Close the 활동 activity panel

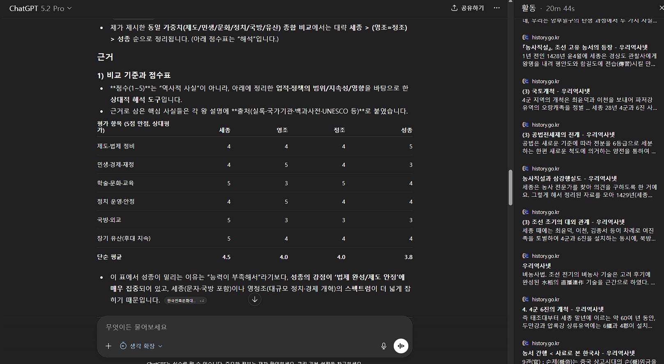(661, 8)
